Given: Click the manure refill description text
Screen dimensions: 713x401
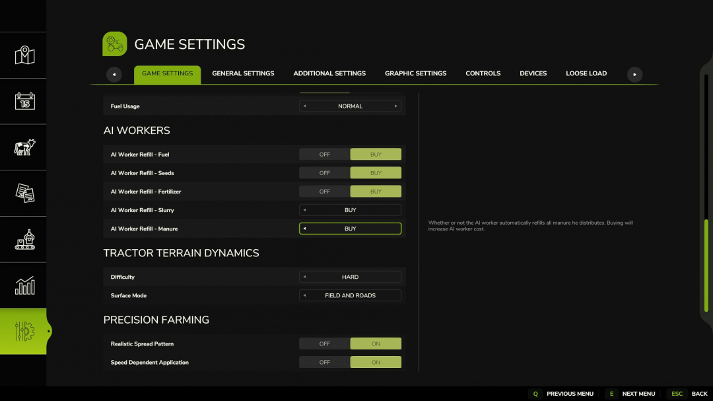Looking at the screenshot, I should click(x=530, y=226).
